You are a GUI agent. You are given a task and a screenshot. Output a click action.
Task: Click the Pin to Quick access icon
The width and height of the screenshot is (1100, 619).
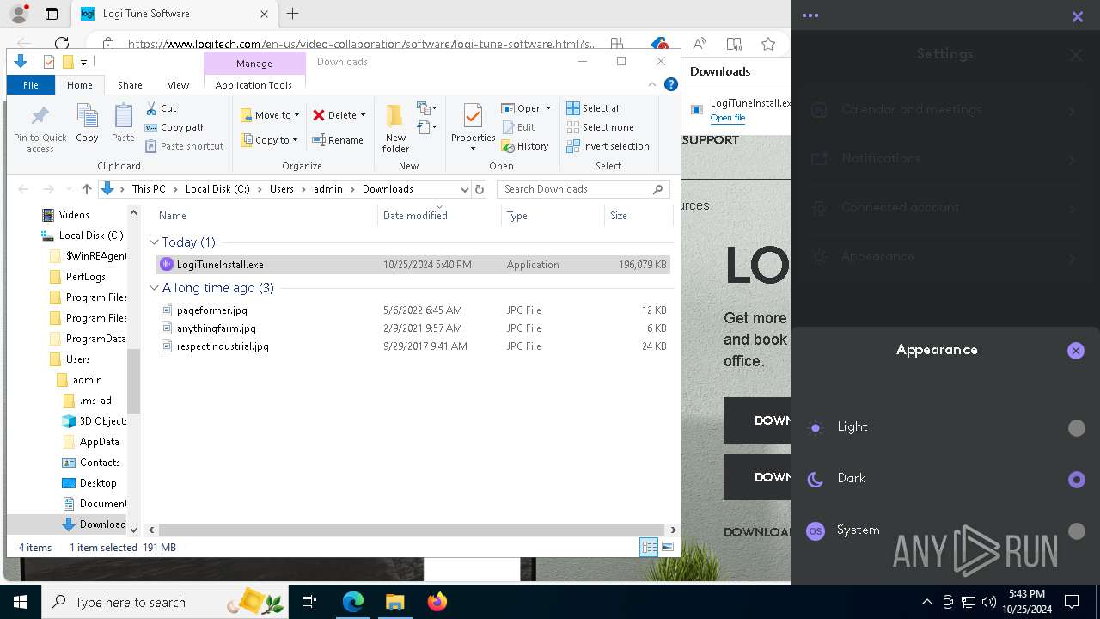40,129
